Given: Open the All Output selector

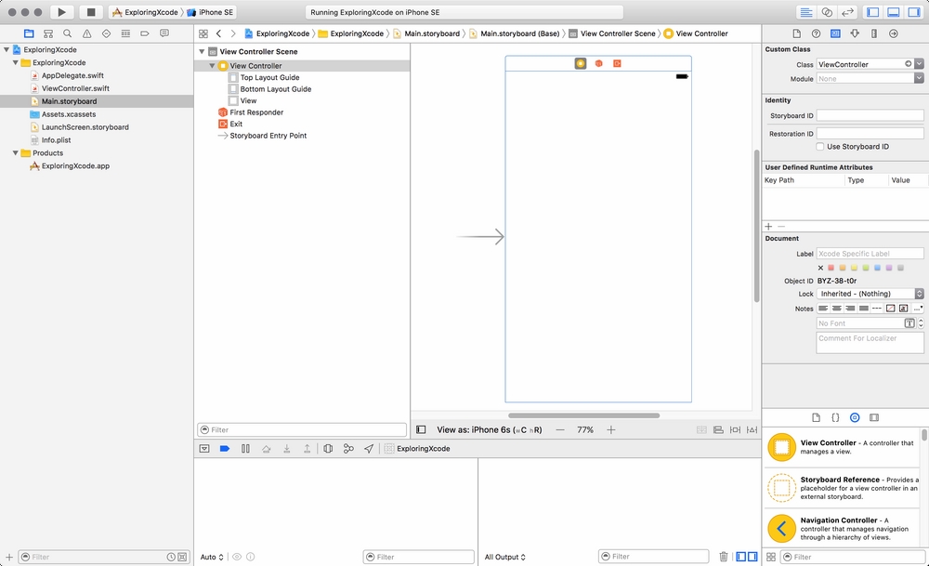Looking at the screenshot, I should [x=504, y=557].
